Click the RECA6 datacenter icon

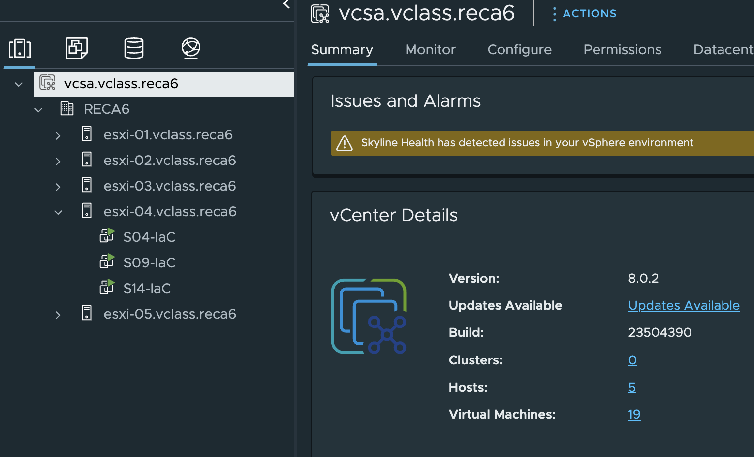tap(67, 109)
